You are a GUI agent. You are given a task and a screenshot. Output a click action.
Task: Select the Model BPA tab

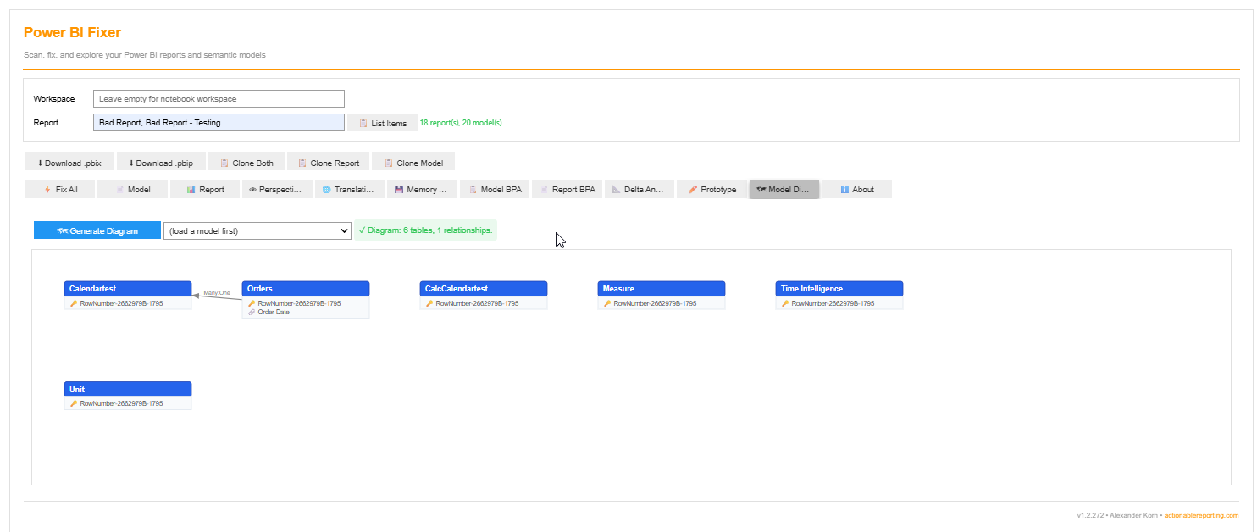click(x=495, y=190)
